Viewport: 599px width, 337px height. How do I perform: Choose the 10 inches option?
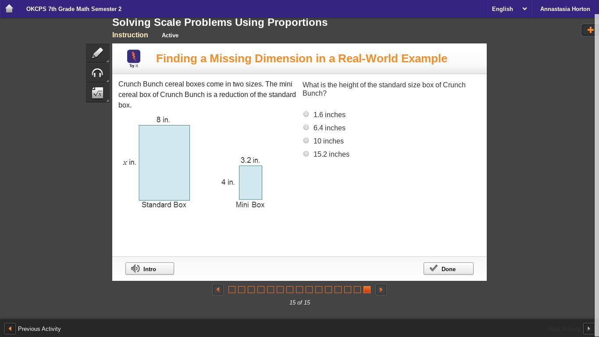pyautogui.click(x=306, y=140)
